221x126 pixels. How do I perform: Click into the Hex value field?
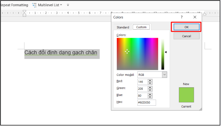146,103
